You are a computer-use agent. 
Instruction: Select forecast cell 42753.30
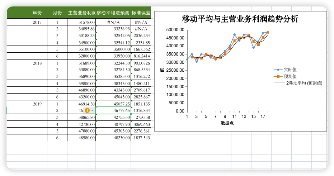(x=113, y=117)
